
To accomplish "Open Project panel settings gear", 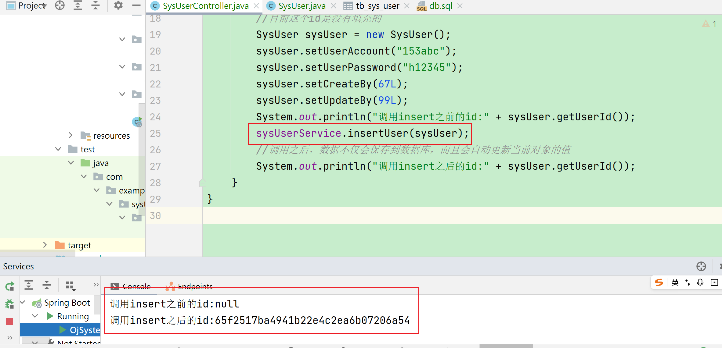I will [x=118, y=5].
